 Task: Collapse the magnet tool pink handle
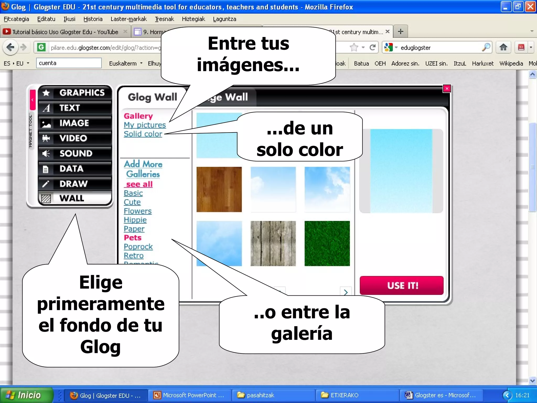(x=33, y=100)
